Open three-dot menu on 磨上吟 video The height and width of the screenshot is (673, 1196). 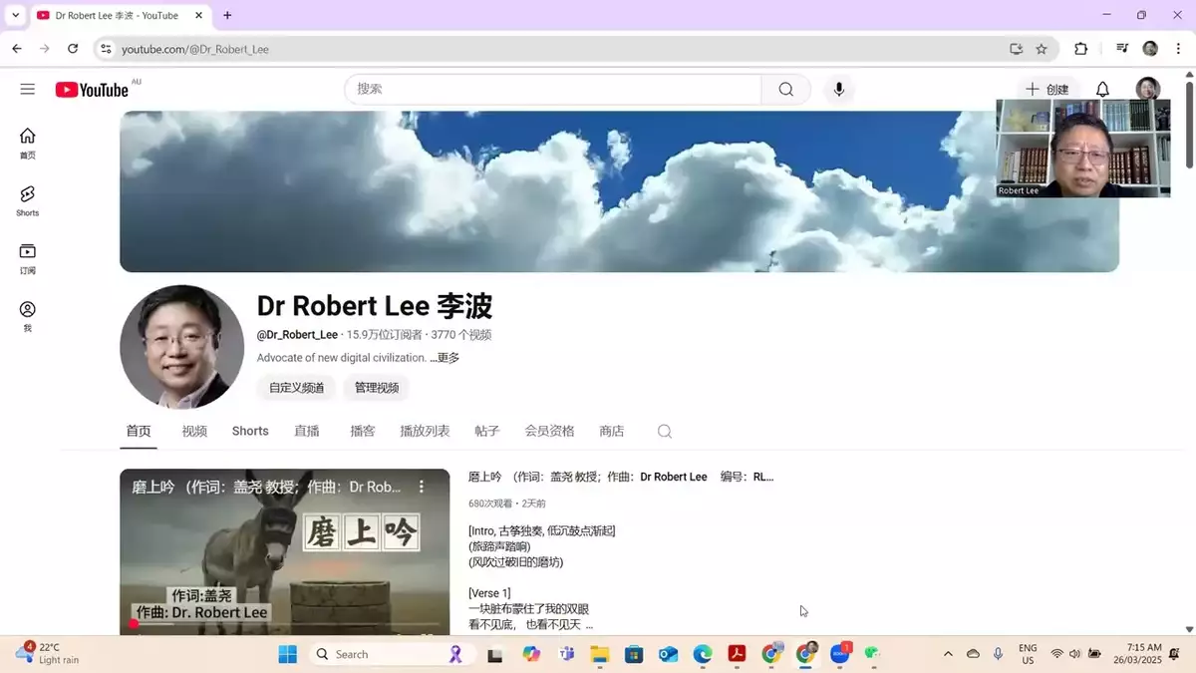pyautogui.click(x=422, y=487)
